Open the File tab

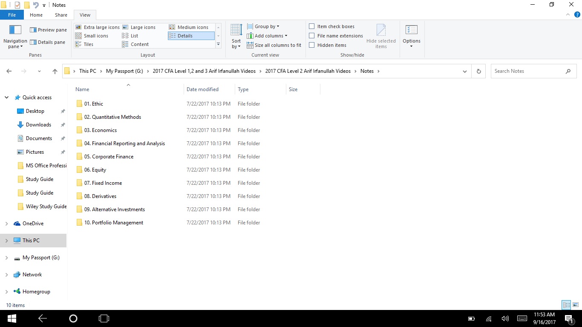pyautogui.click(x=12, y=15)
